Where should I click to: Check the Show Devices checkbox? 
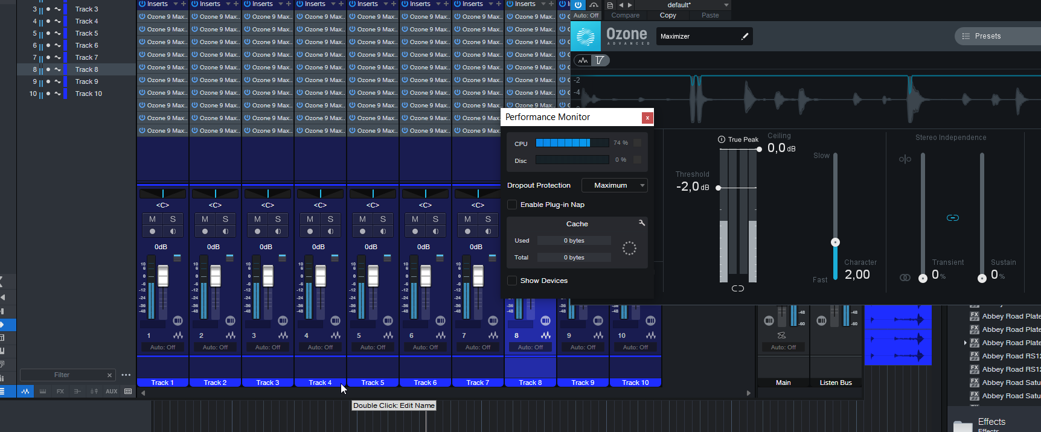click(512, 281)
